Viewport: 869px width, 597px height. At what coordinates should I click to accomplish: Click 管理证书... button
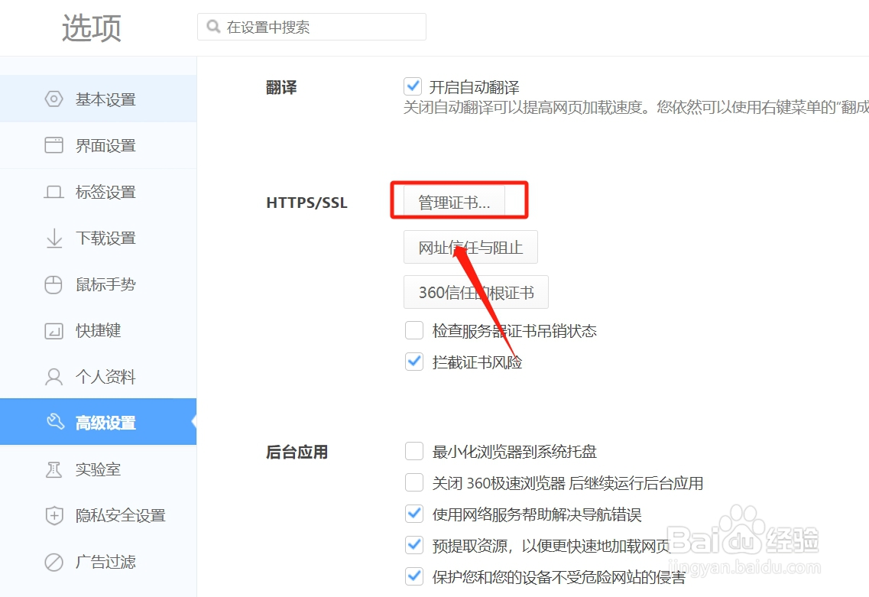[x=455, y=202]
